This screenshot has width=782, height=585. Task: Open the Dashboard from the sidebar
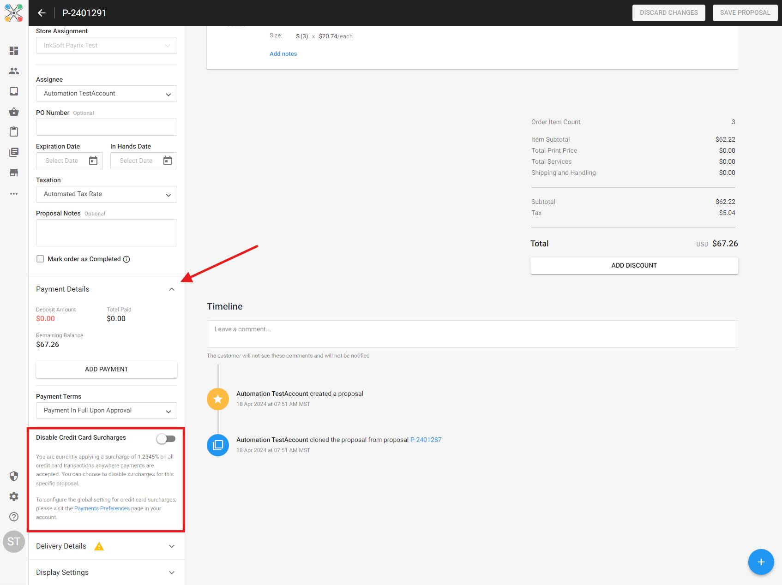pyautogui.click(x=14, y=51)
